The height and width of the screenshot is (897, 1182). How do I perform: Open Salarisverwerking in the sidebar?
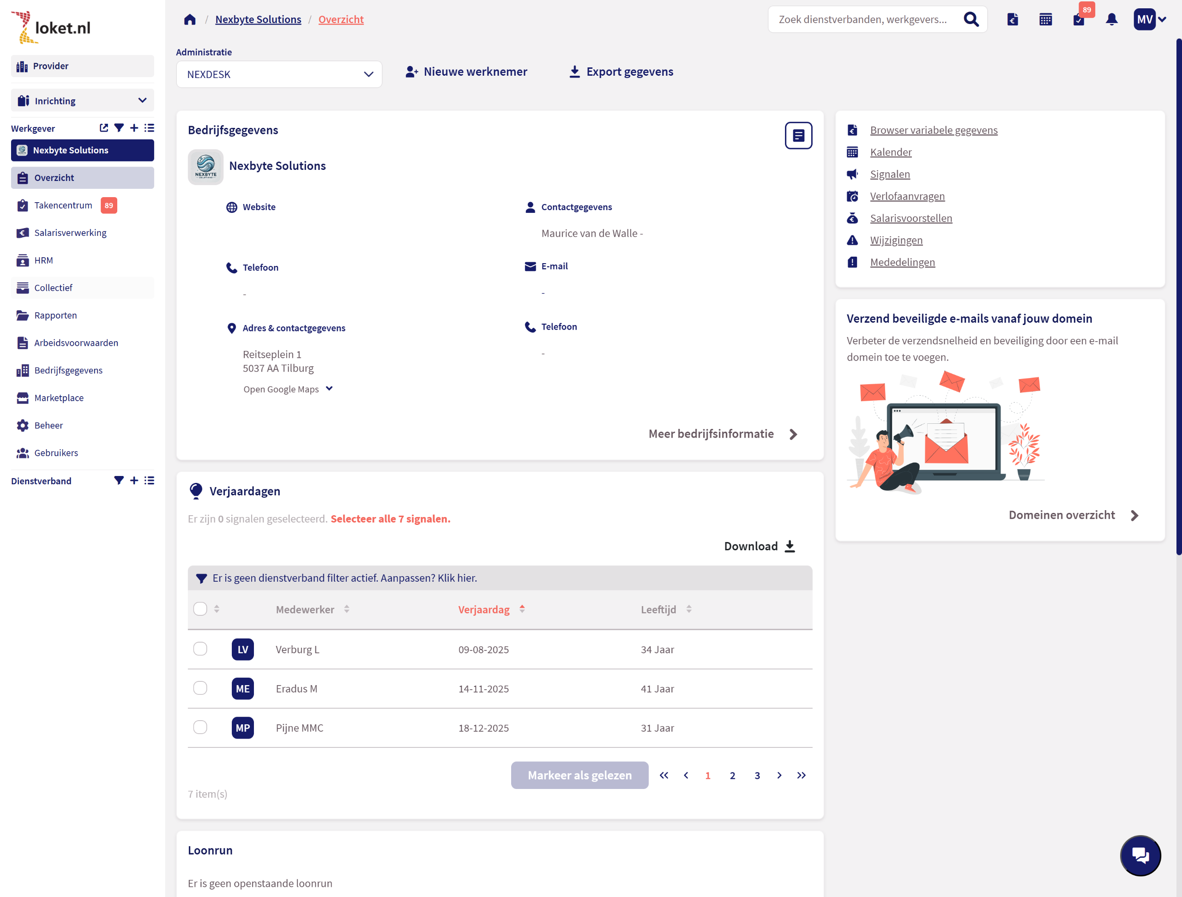70,233
